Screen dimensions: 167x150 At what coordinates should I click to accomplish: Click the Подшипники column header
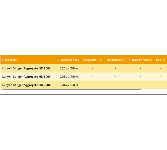click(x=115, y=60)
